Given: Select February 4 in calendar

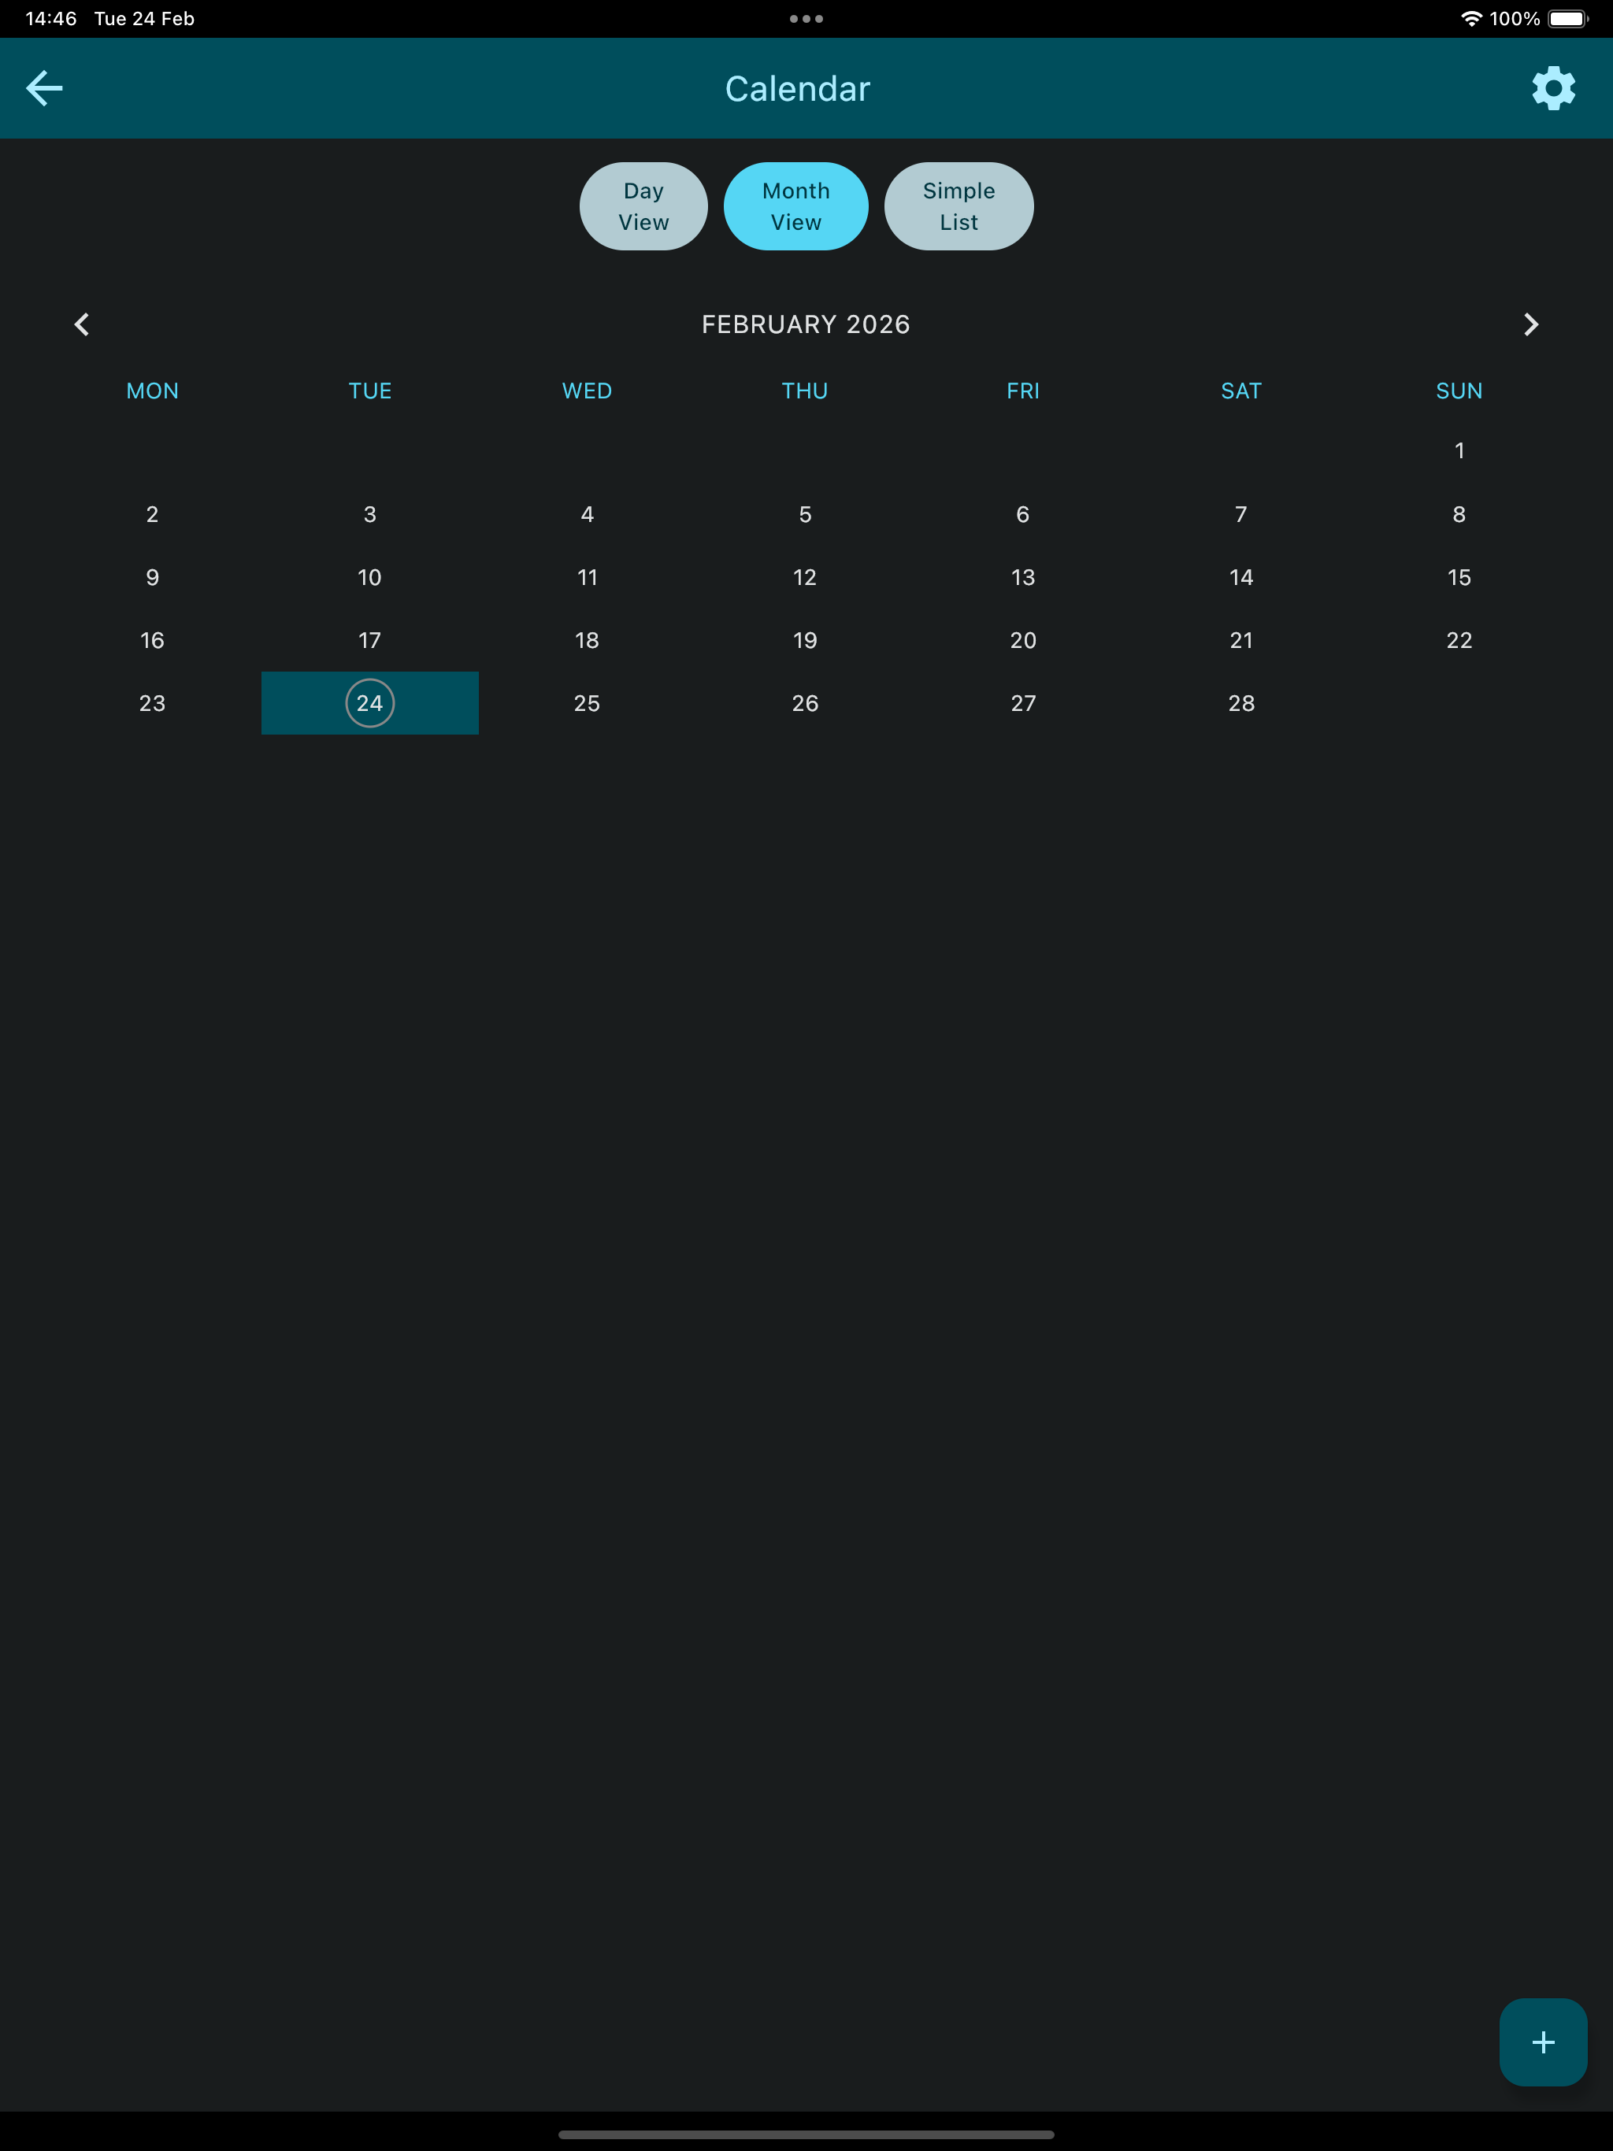Looking at the screenshot, I should pyautogui.click(x=588, y=514).
